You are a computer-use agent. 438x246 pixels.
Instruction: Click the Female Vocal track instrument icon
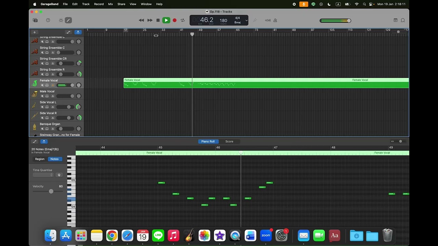click(35, 83)
